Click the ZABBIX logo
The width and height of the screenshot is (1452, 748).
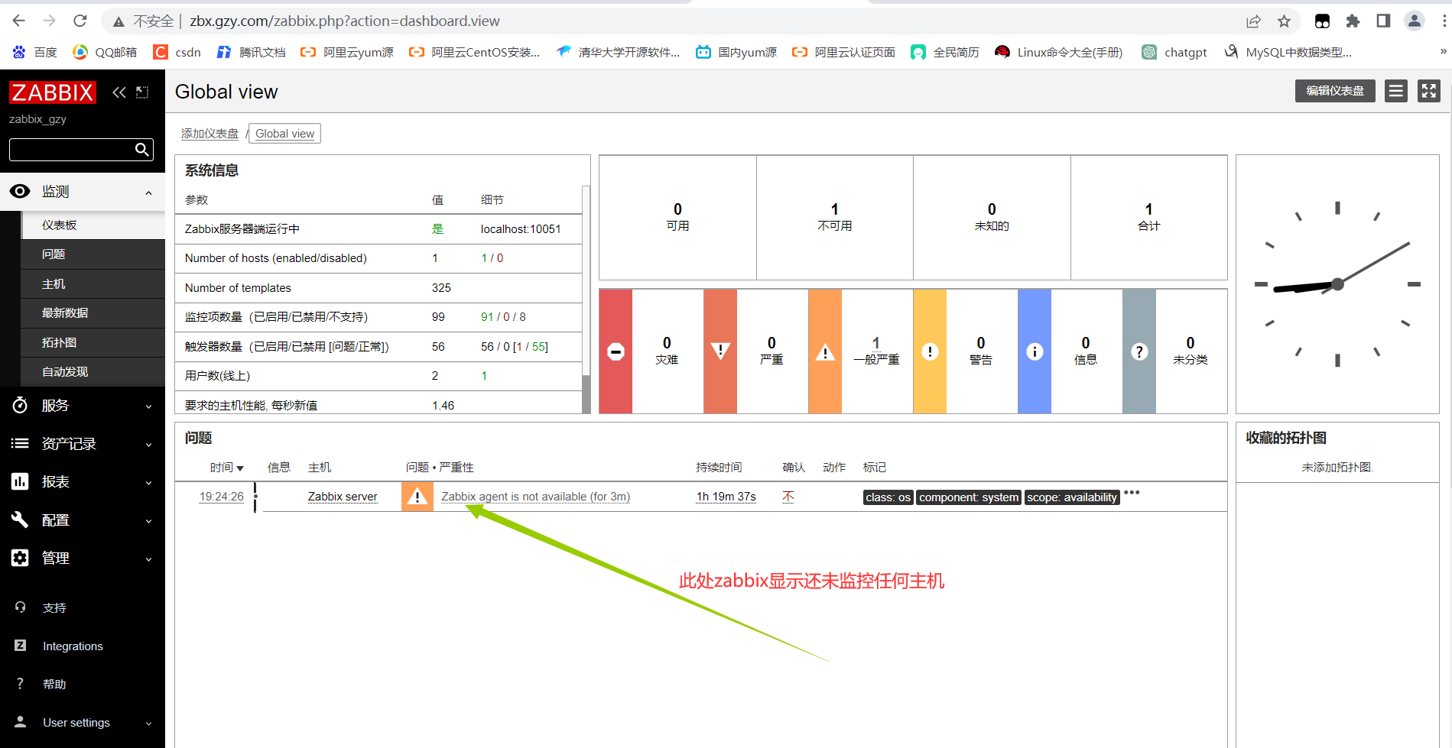click(52, 92)
